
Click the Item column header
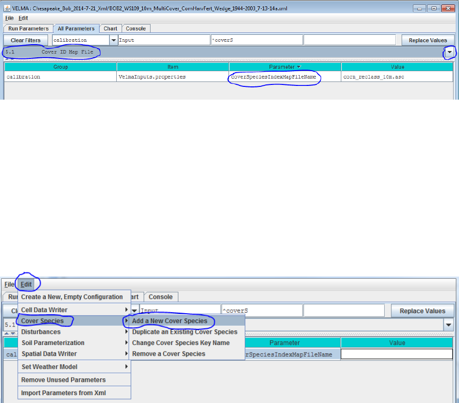pyautogui.click(x=173, y=67)
